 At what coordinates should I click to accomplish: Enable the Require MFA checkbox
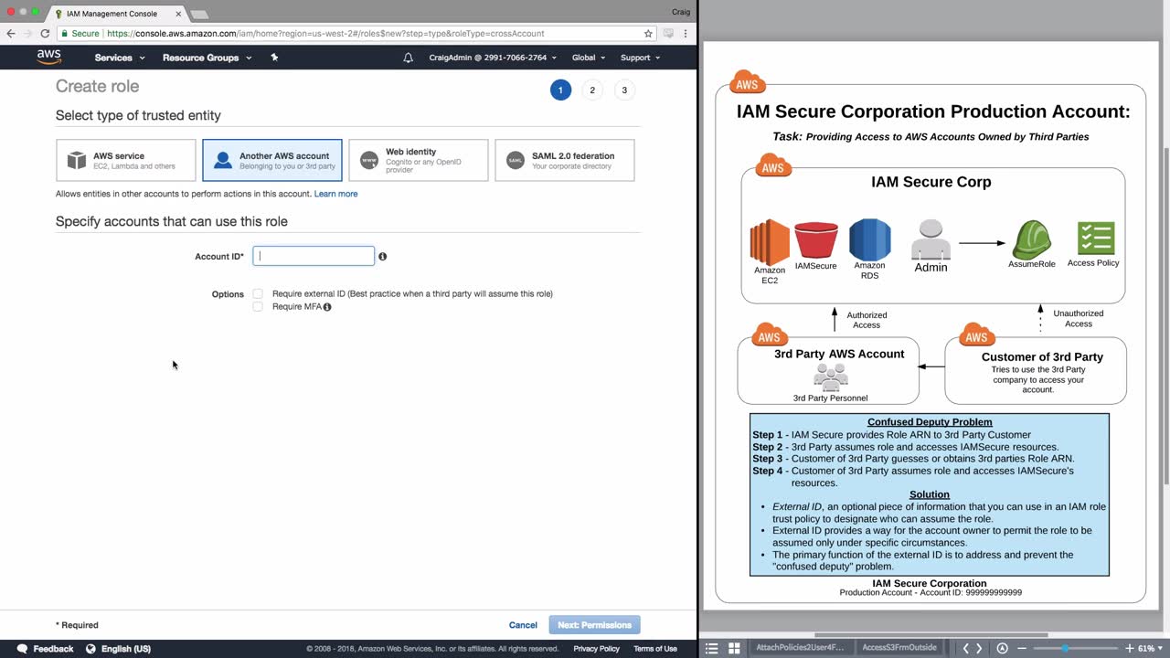(258, 307)
